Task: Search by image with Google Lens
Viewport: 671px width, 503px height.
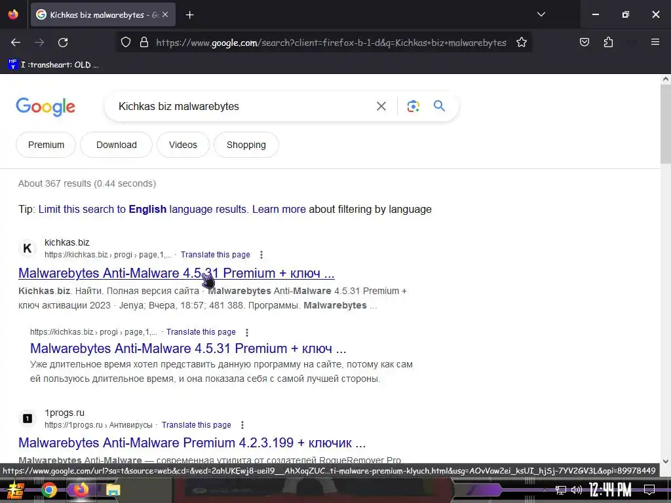Action: [413, 106]
